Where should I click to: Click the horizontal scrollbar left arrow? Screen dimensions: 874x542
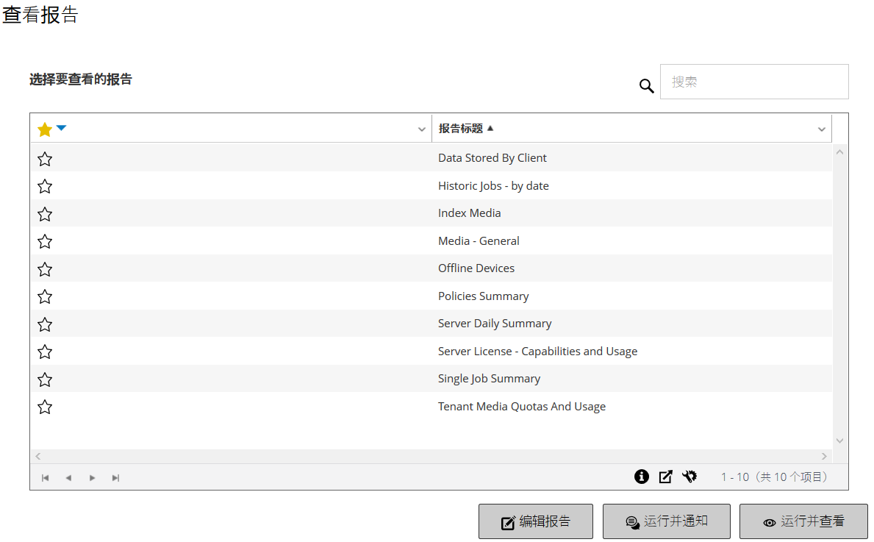pyautogui.click(x=38, y=456)
